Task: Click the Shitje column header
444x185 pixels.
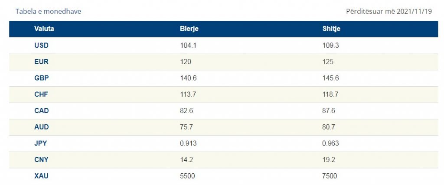Action: click(331, 29)
